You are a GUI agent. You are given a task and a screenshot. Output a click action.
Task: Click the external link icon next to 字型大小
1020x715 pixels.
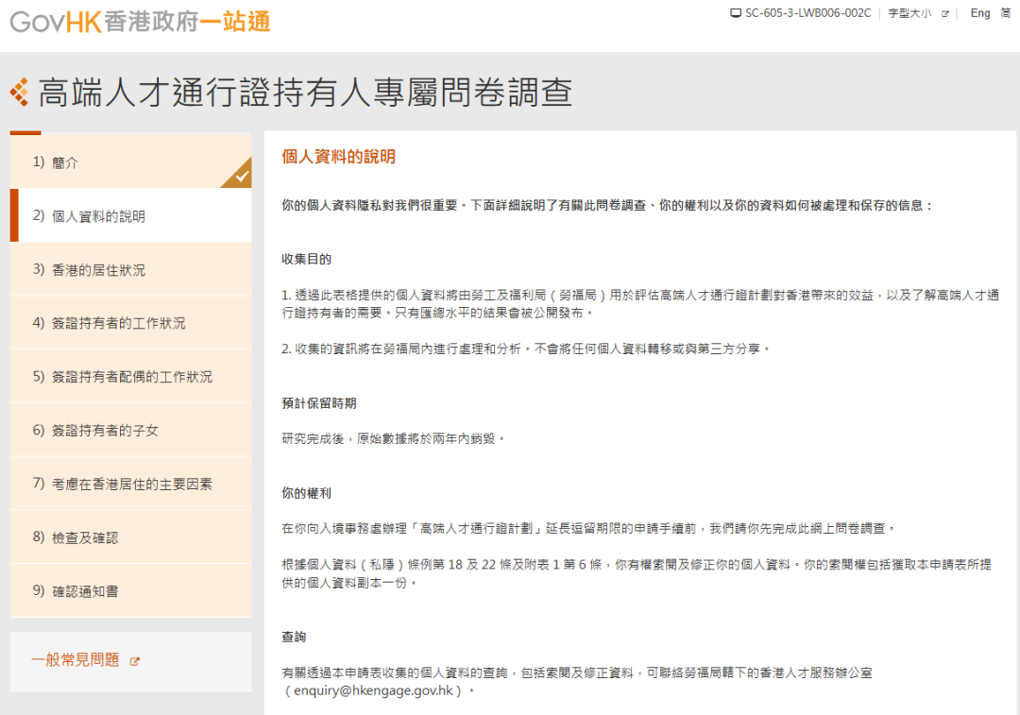click(x=945, y=13)
